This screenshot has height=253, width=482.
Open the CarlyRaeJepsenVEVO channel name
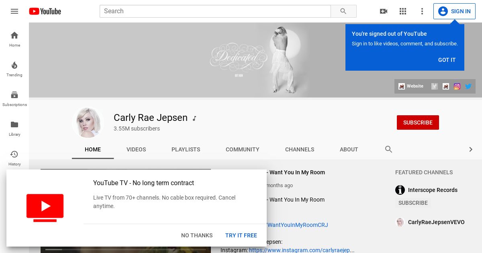click(x=436, y=222)
